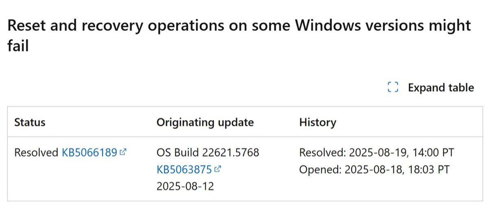Click the OS Build 22621.5768 text
The height and width of the screenshot is (210, 488).
[208, 153]
